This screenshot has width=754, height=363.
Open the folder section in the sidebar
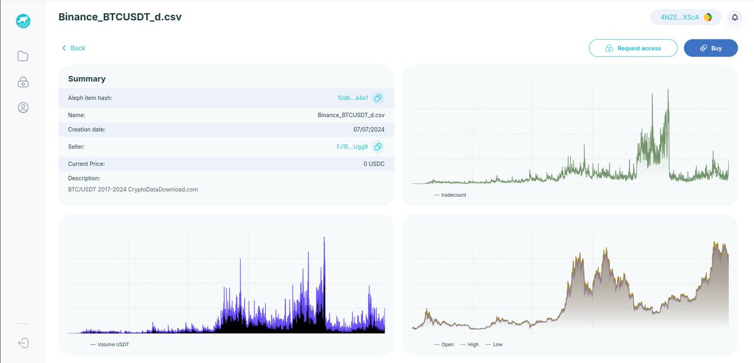coord(23,56)
